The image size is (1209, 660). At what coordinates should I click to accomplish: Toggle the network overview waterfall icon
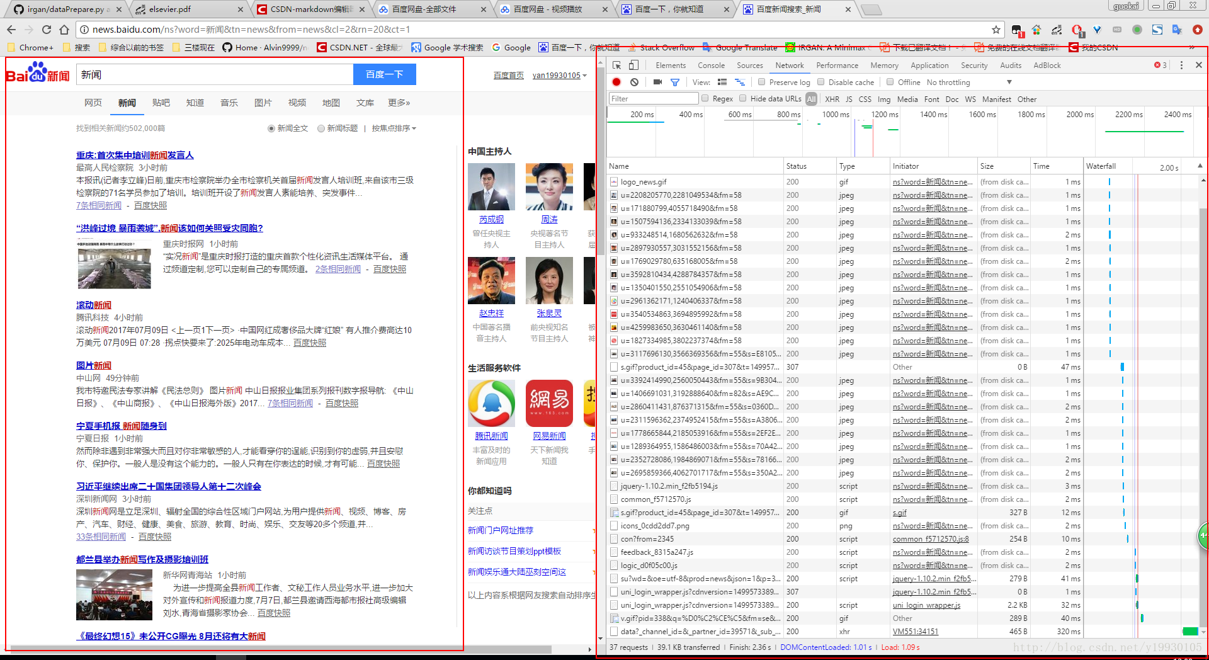point(740,82)
